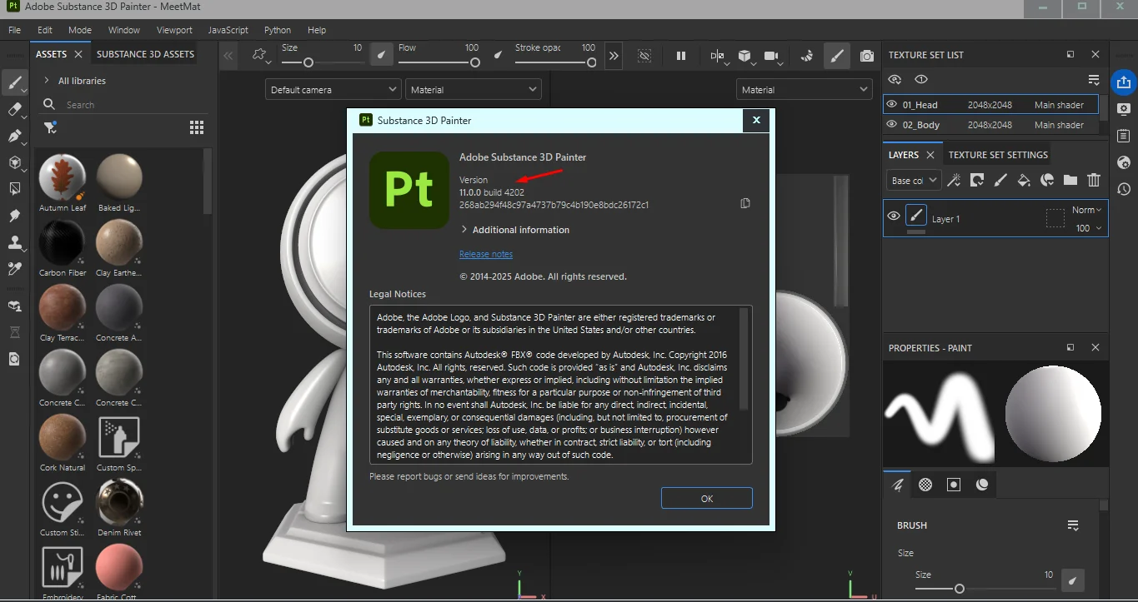Hide the 01_Head texture set
Image resolution: width=1138 pixels, height=602 pixels.
point(892,105)
